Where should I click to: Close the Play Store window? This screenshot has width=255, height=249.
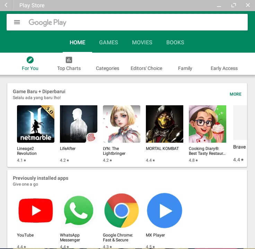248,5
